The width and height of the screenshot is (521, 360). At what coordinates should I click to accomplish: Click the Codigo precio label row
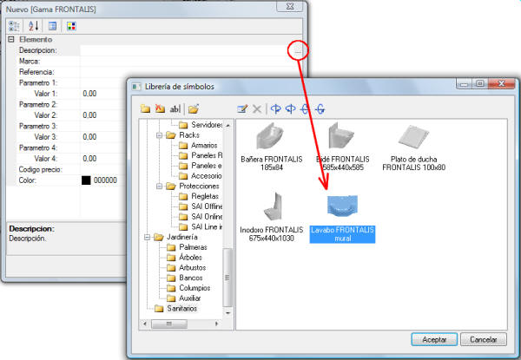pos(40,169)
